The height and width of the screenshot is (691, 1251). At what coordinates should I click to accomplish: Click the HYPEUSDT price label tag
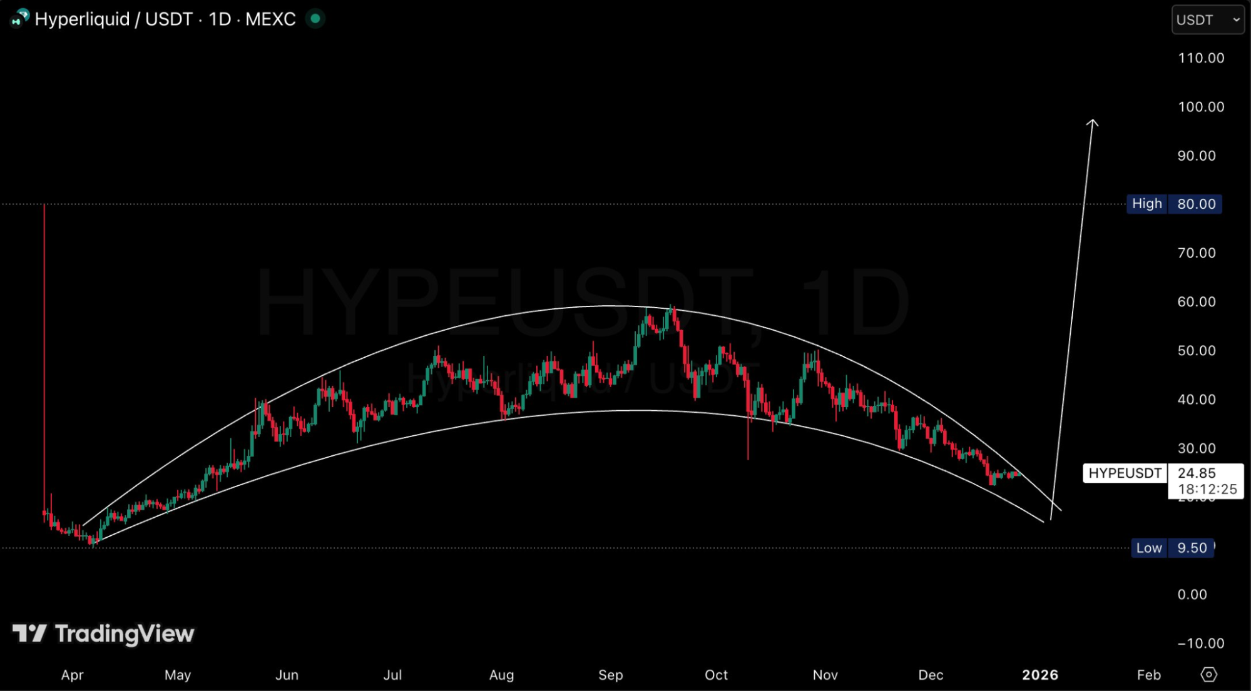[x=1125, y=473]
